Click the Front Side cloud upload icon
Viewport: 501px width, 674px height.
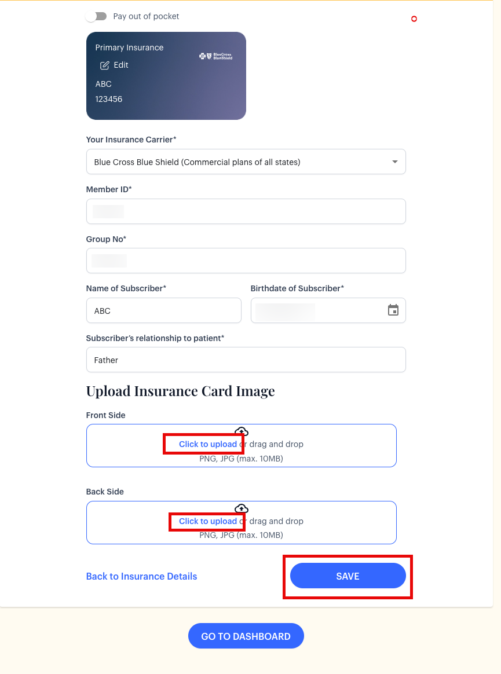(x=242, y=431)
